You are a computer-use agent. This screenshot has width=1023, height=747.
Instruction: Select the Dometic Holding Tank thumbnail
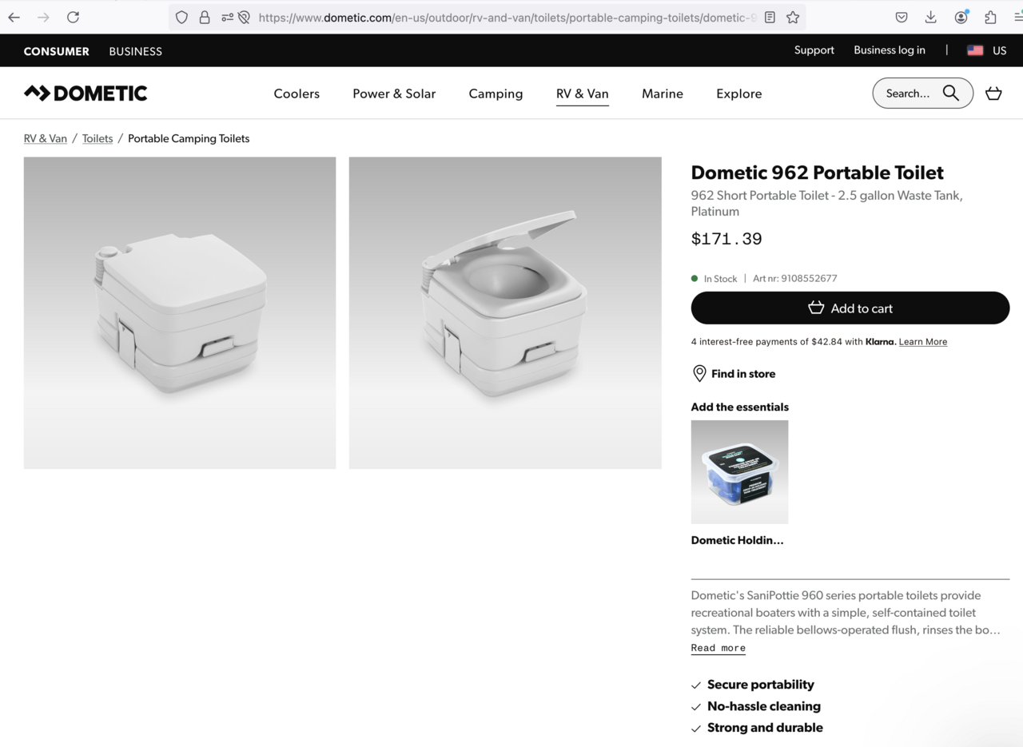(739, 472)
